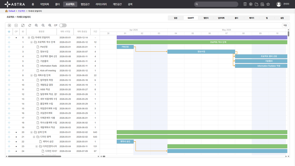
Task: Click the 저장 save button
Action: pyautogui.click(x=285, y=25)
